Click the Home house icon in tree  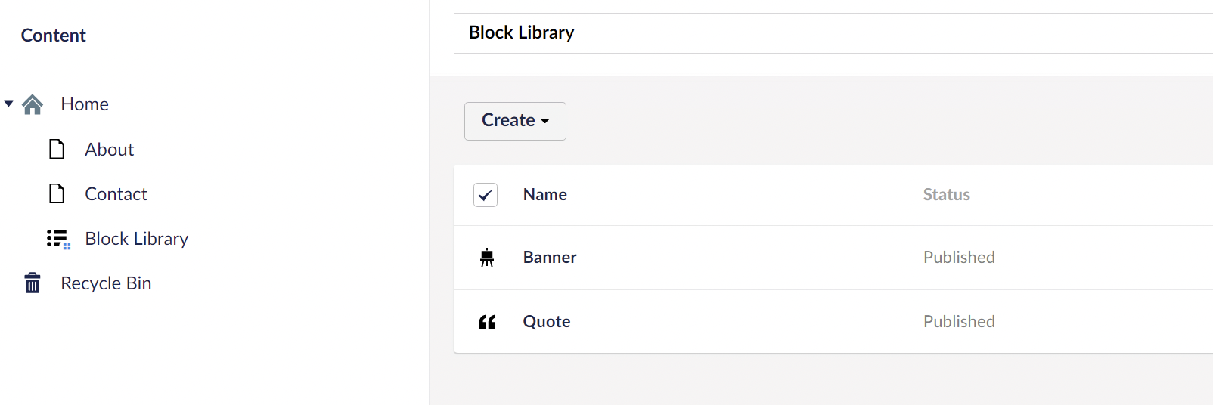point(33,104)
